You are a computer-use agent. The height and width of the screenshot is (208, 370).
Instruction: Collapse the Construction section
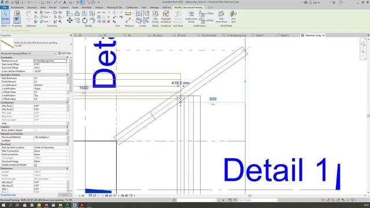[67, 103]
